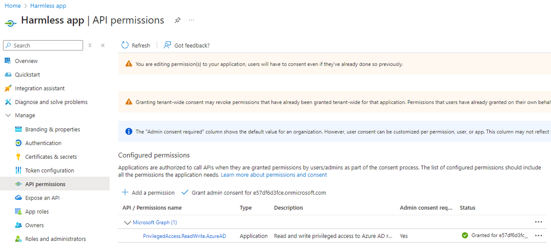Open Microsoft Graph row ellipsis options

tap(538, 222)
